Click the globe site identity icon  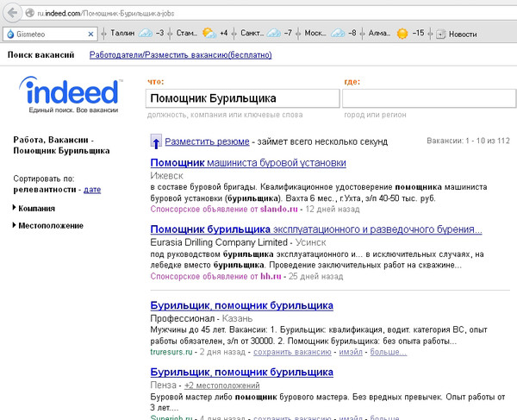[29, 13]
